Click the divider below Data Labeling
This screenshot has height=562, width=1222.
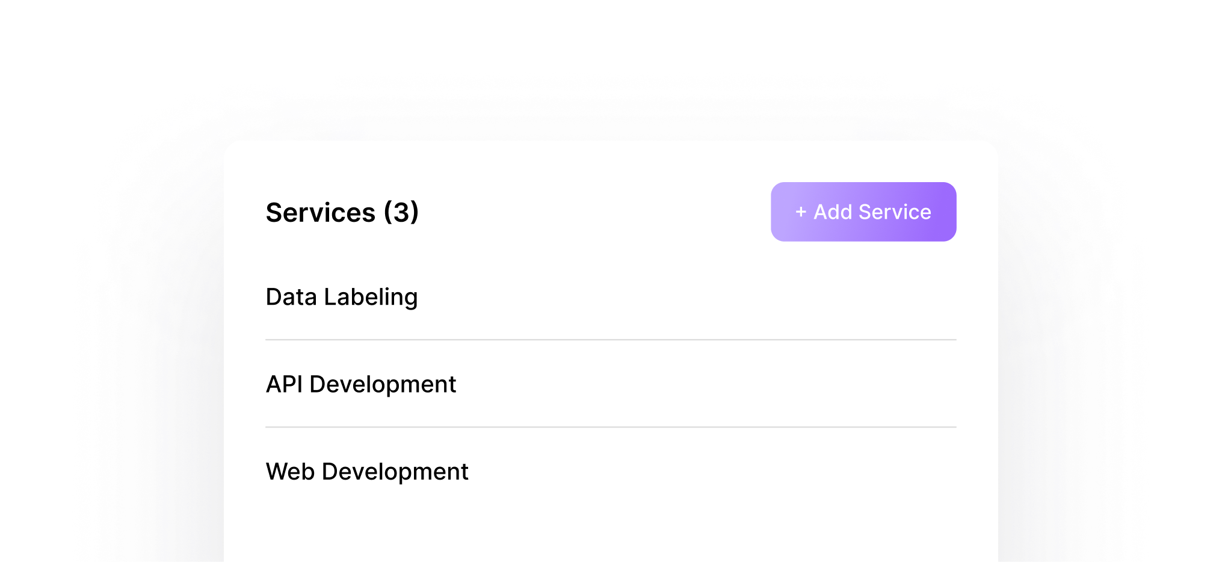611,340
